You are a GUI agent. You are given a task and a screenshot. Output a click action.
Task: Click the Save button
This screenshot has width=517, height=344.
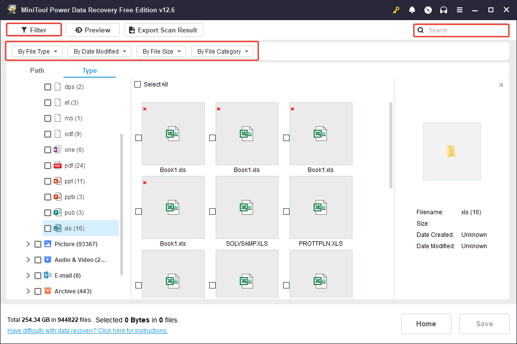click(x=484, y=323)
